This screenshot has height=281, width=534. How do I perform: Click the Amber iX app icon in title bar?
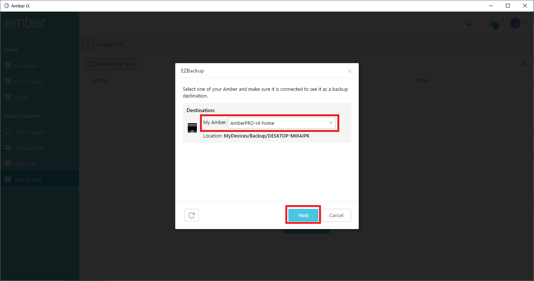pos(6,6)
